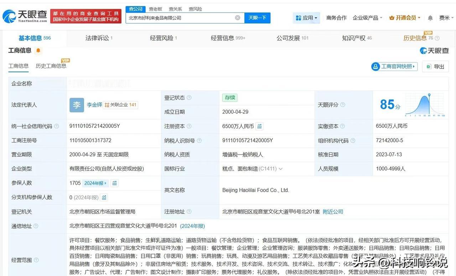
Task: Open the 费米 user account menu
Action: 446,18
